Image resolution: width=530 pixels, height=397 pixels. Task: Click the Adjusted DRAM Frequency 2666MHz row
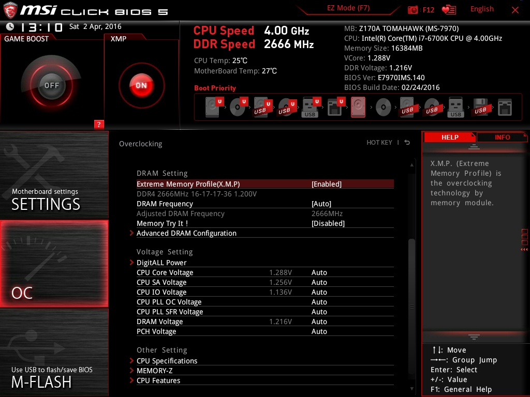(x=265, y=213)
